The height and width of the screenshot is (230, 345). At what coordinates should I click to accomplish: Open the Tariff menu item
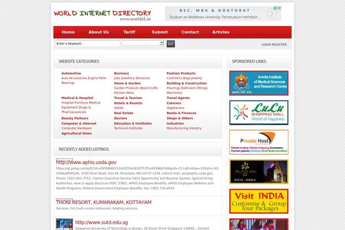coord(129,32)
